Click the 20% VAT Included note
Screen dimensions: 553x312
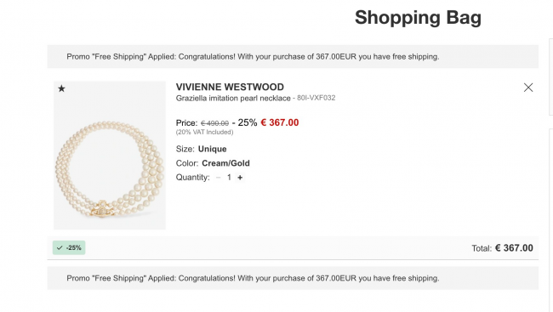tap(204, 133)
